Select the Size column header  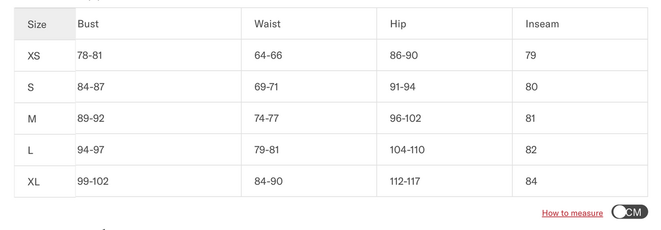click(x=37, y=24)
